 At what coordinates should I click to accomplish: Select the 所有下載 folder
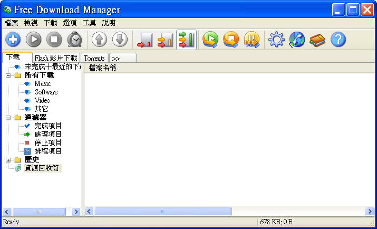click(x=39, y=75)
